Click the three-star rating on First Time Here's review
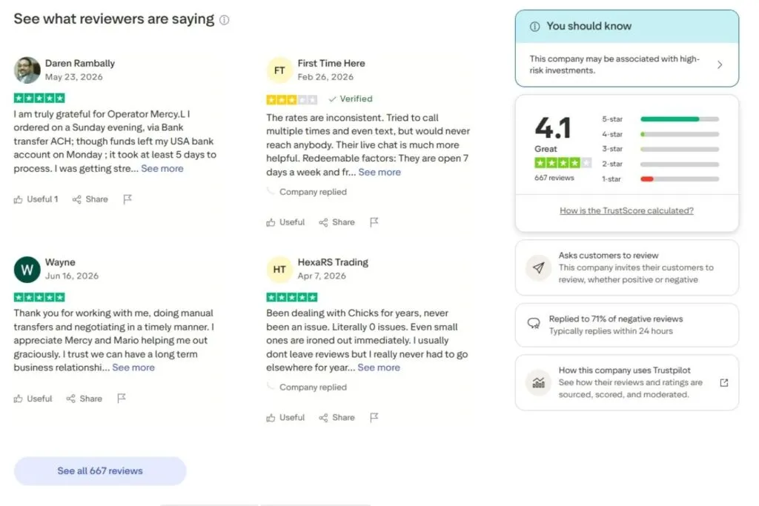The width and height of the screenshot is (759, 506). click(x=291, y=100)
